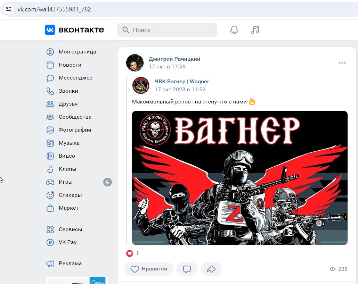Open the Вагнер post image
This screenshot has height=284, width=358.
pos(240,178)
